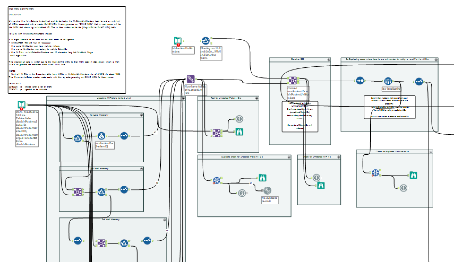Click Message tool in Check for unmatched MRNs
Viewport: 454px width, 262px height.
click(316, 178)
